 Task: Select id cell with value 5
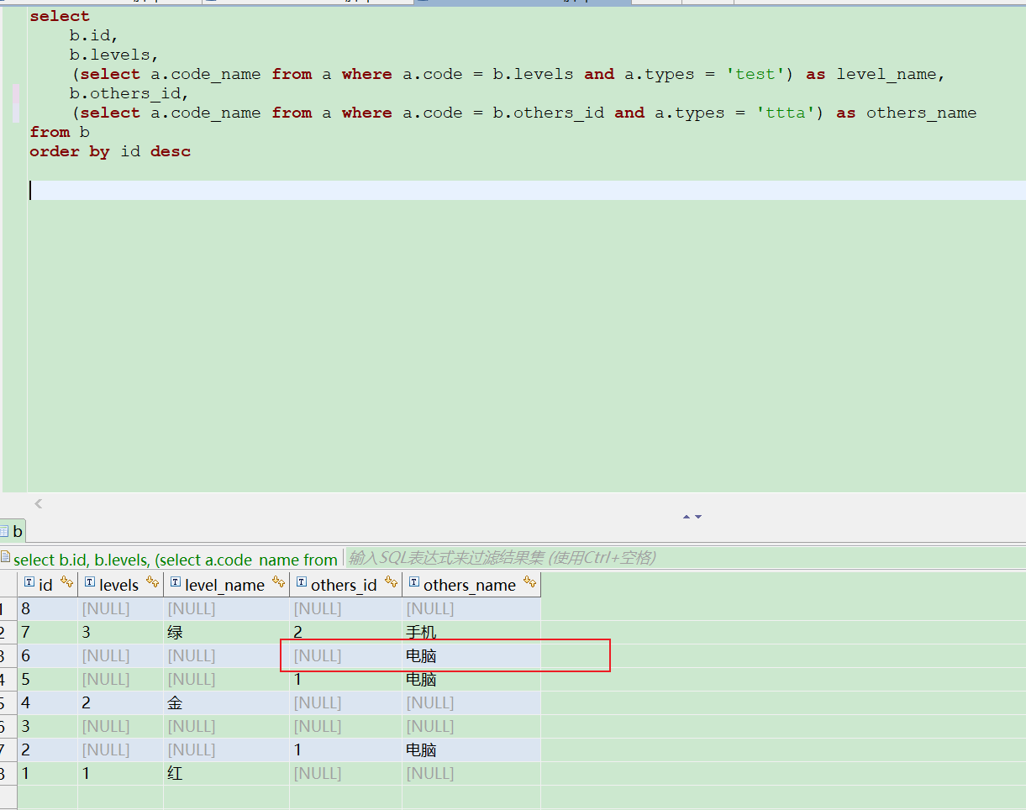[x=48, y=679]
